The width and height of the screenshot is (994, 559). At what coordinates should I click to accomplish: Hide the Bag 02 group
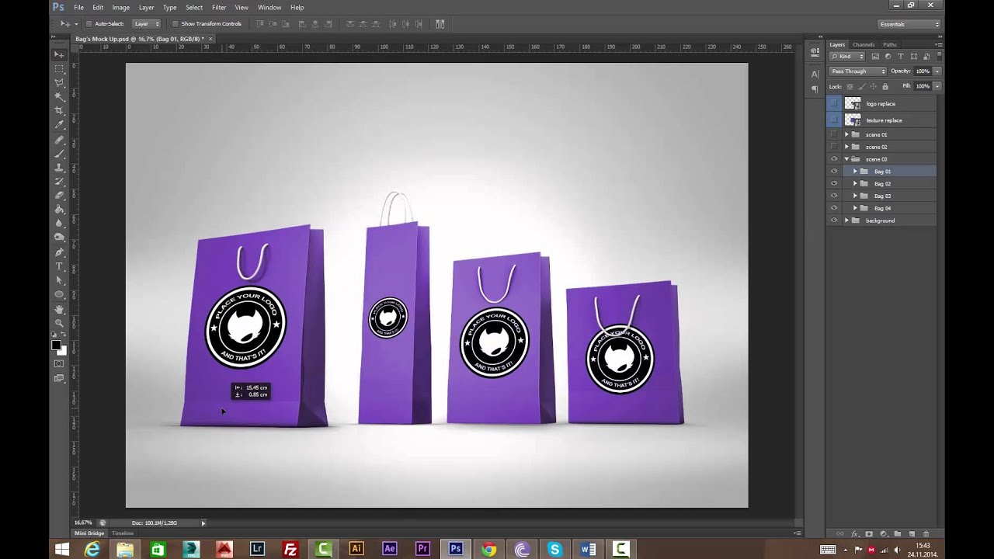(x=834, y=184)
